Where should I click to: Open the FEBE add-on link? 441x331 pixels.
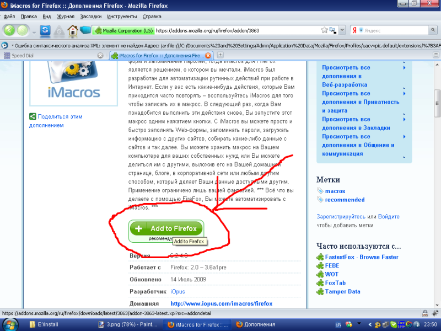(x=332, y=266)
